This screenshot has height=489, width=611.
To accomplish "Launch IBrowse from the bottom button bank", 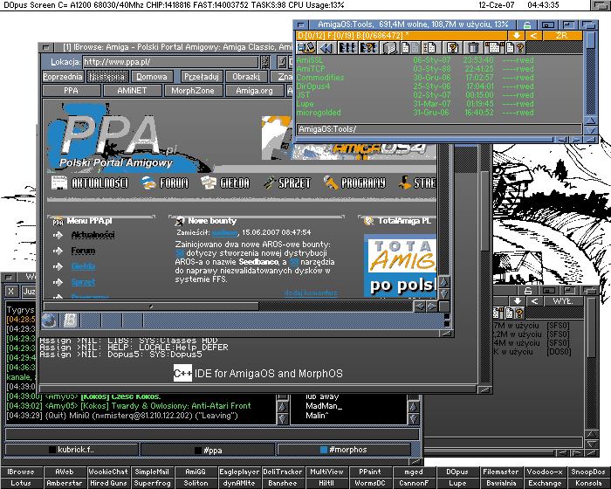I will (x=21, y=472).
